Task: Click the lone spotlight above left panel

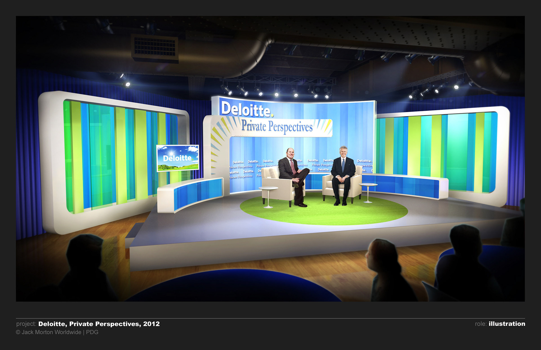Action: coord(127,84)
